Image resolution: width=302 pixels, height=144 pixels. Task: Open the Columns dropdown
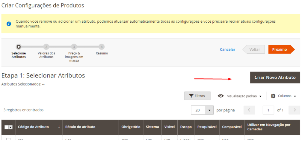pos(283,96)
